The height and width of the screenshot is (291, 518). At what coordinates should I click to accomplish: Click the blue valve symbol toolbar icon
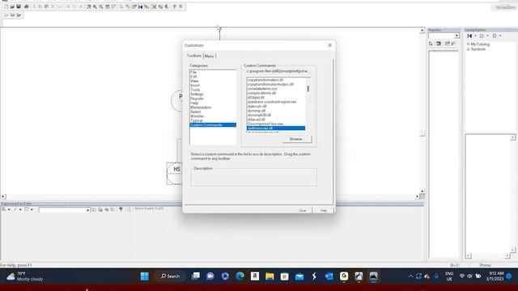coord(140,6)
